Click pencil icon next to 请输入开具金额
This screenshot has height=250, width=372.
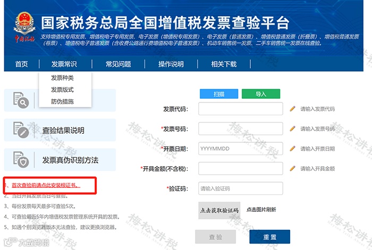292,168
